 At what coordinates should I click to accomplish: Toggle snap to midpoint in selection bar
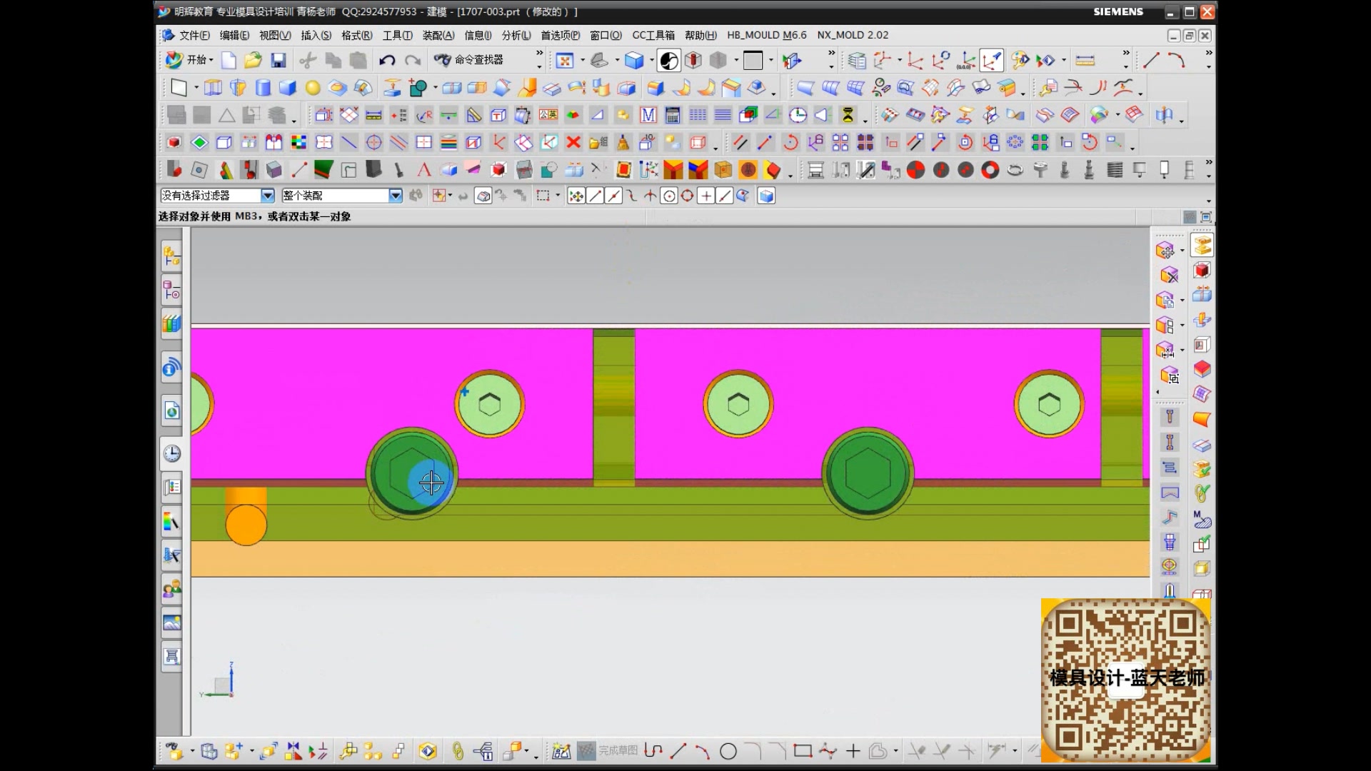tap(613, 196)
